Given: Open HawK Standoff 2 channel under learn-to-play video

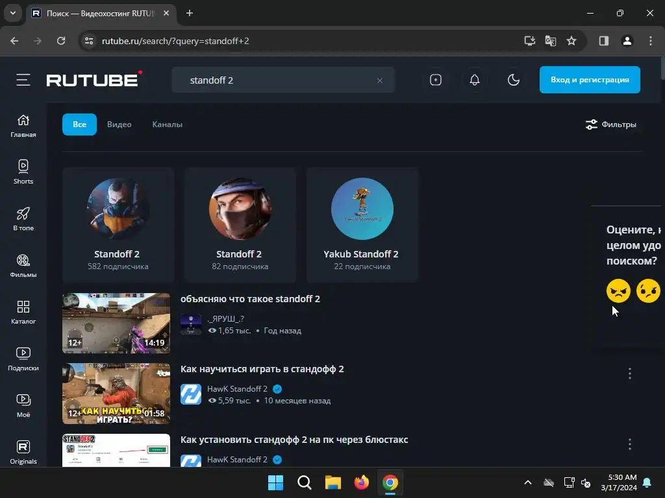Looking at the screenshot, I should pos(237,389).
